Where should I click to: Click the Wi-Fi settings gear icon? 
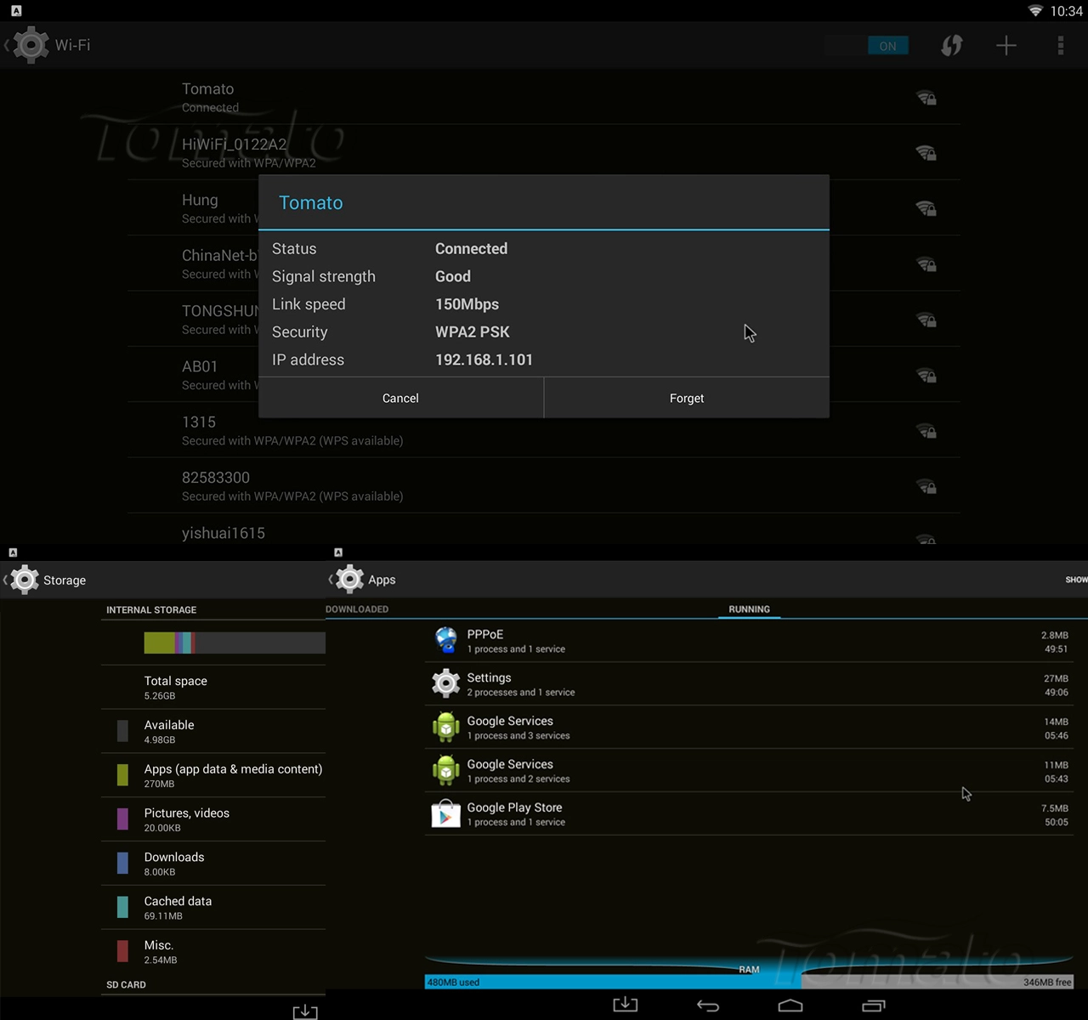click(x=31, y=45)
